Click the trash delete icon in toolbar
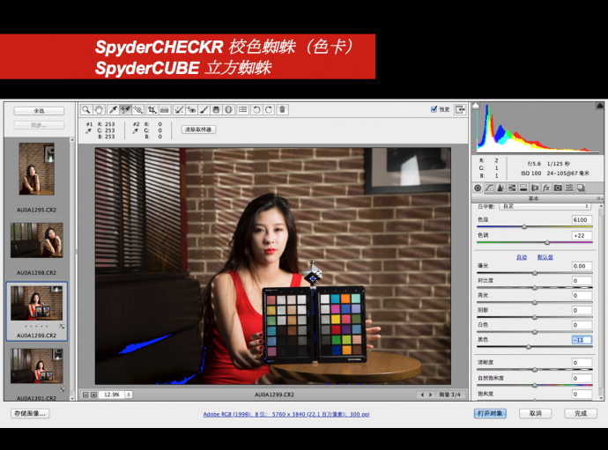The height and width of the screenshot is (450, 608). click(282, 110)
